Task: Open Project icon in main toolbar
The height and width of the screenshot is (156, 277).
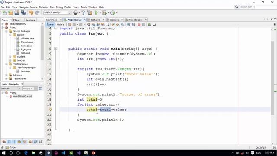Action: 17,13
